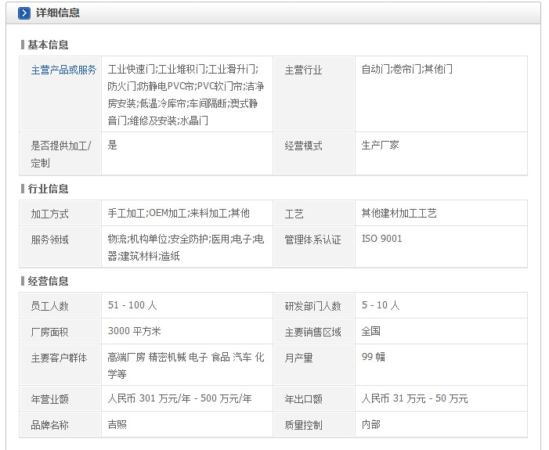Select the 其他建材加工工艺 value
The image size is (549, 450).
(399, 213)
